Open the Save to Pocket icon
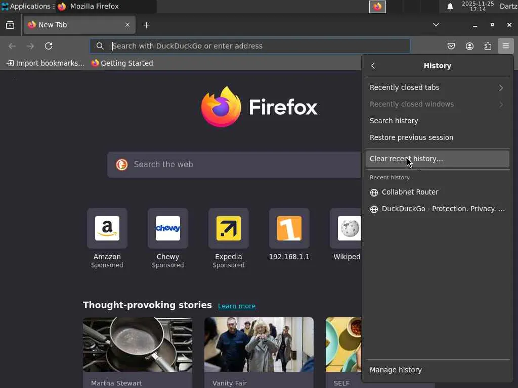This screenshot has height=388, width=518. pyautogui.click(x=451, y=46)
